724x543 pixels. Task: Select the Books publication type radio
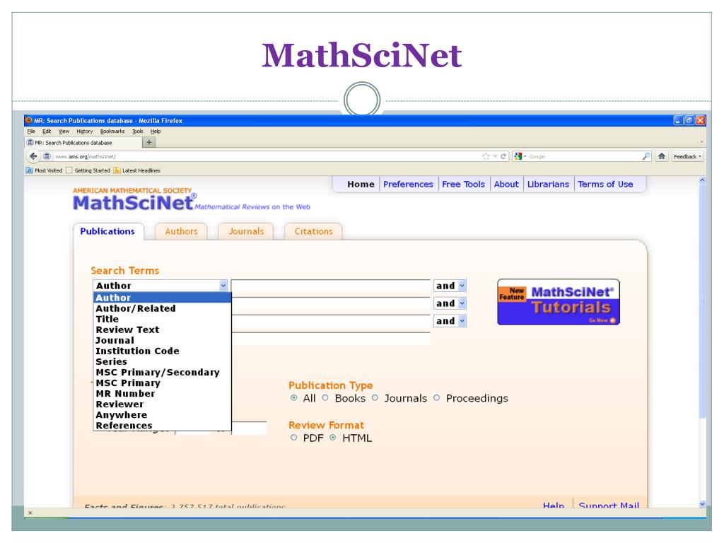click(x=325, y=397)
